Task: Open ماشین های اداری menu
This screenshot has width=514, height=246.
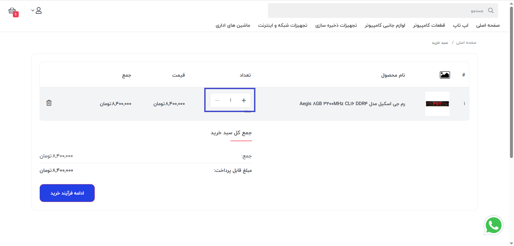Action: [x=233, y=25]
